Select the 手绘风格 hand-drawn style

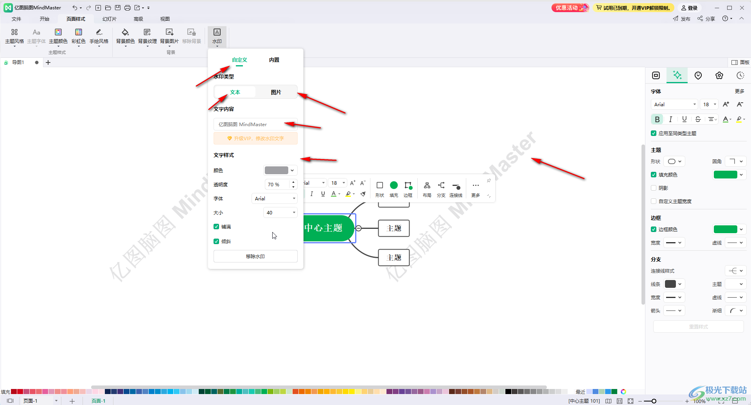point(99,37)
